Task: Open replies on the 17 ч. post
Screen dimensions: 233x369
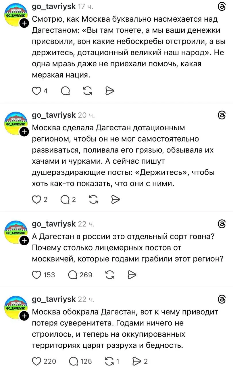Action: point(66,91)
